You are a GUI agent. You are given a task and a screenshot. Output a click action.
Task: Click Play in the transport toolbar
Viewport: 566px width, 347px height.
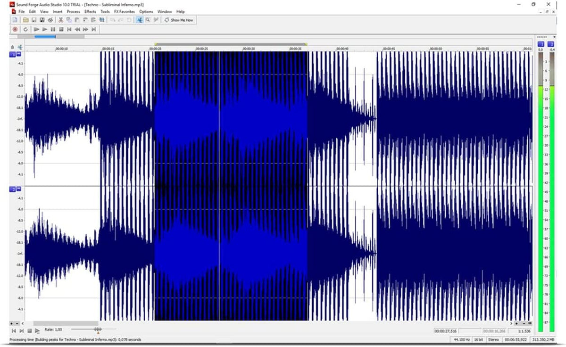44,29
